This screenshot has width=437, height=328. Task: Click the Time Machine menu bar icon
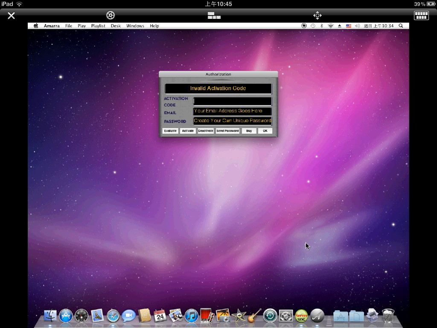coord(313,26)
